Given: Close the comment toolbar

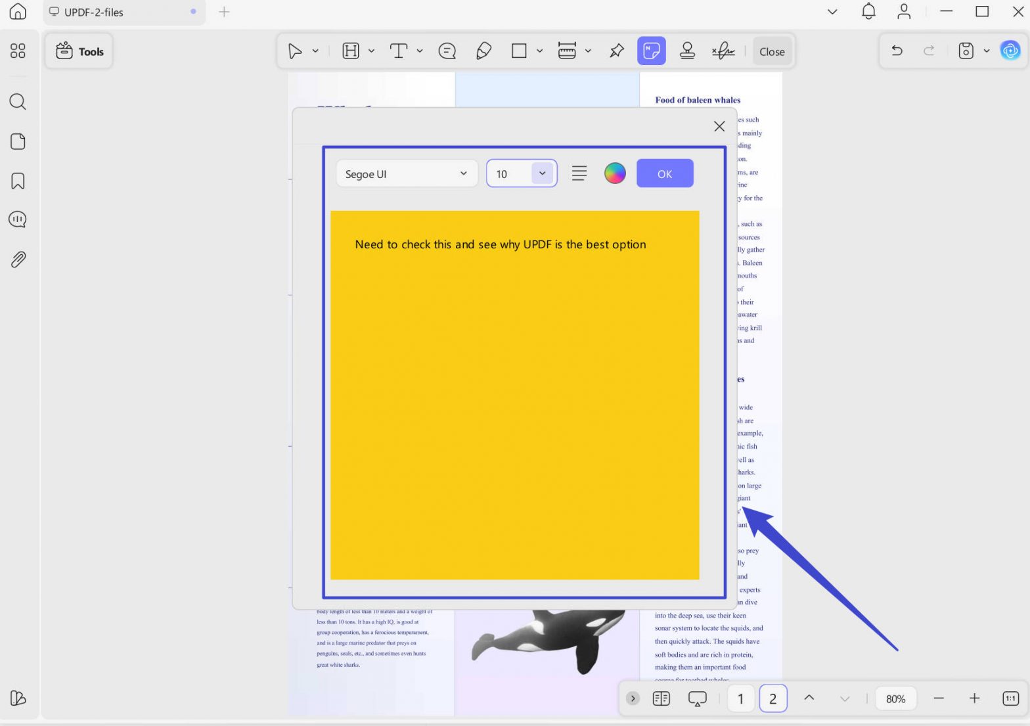Looking at the screenshot, I should coord(772,51).
